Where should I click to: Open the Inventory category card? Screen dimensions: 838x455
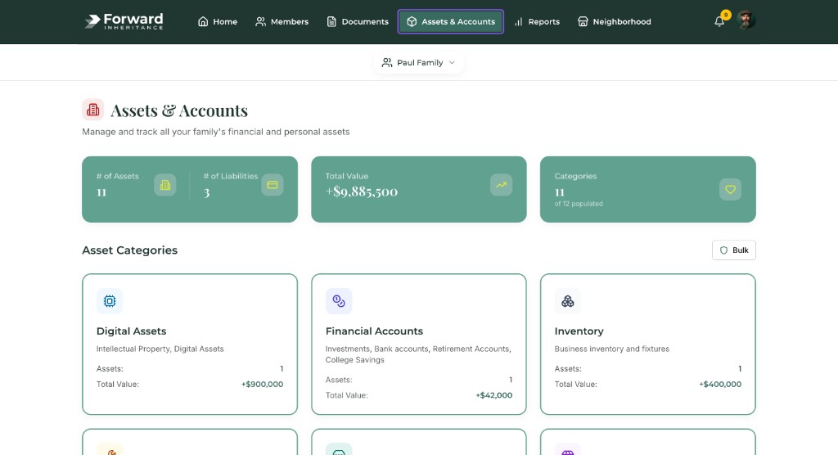647,344
